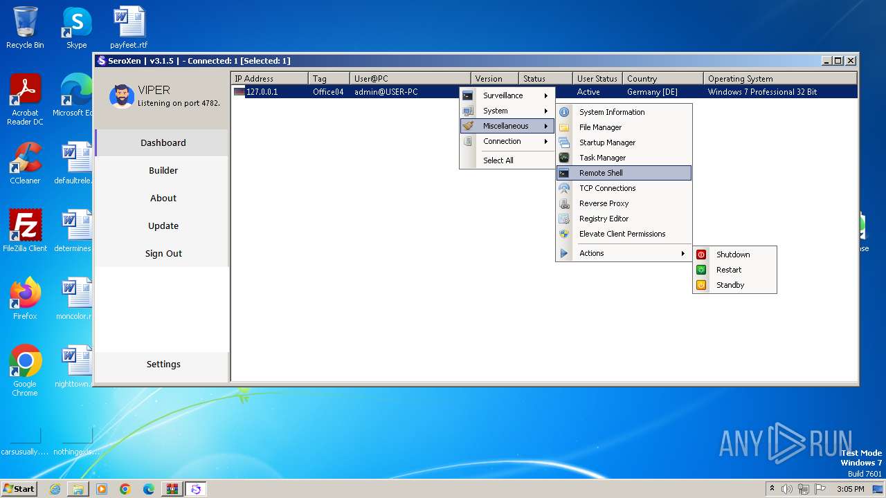886x498 pixels.
Task: Click the Windows Start button
Action: pyautogui.click(x=19, y=488)
